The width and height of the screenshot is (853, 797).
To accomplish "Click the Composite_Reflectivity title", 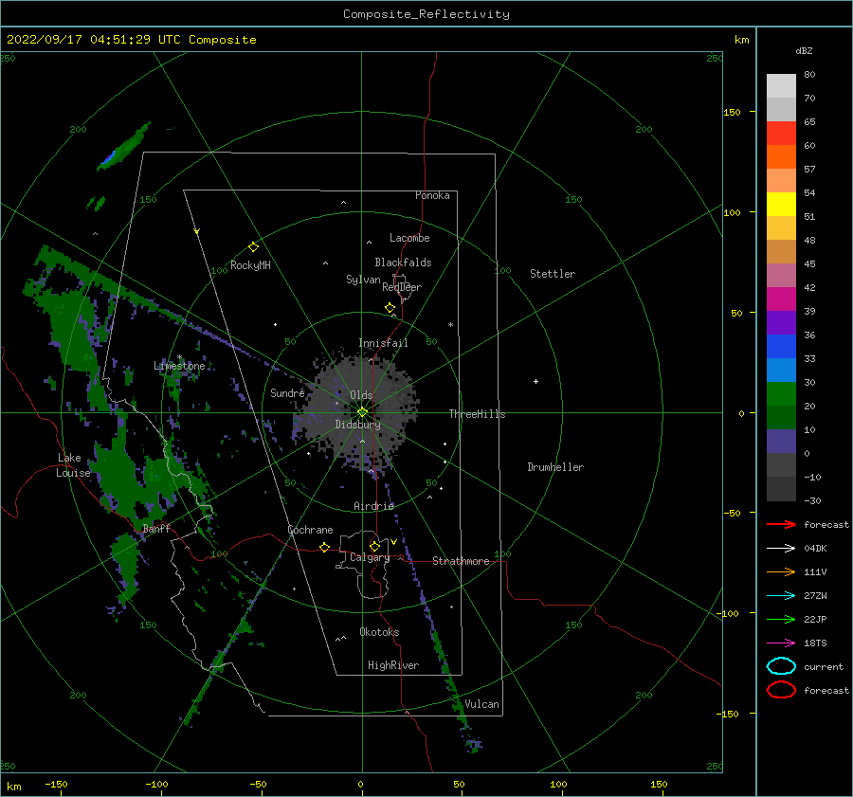I will 426,14.
